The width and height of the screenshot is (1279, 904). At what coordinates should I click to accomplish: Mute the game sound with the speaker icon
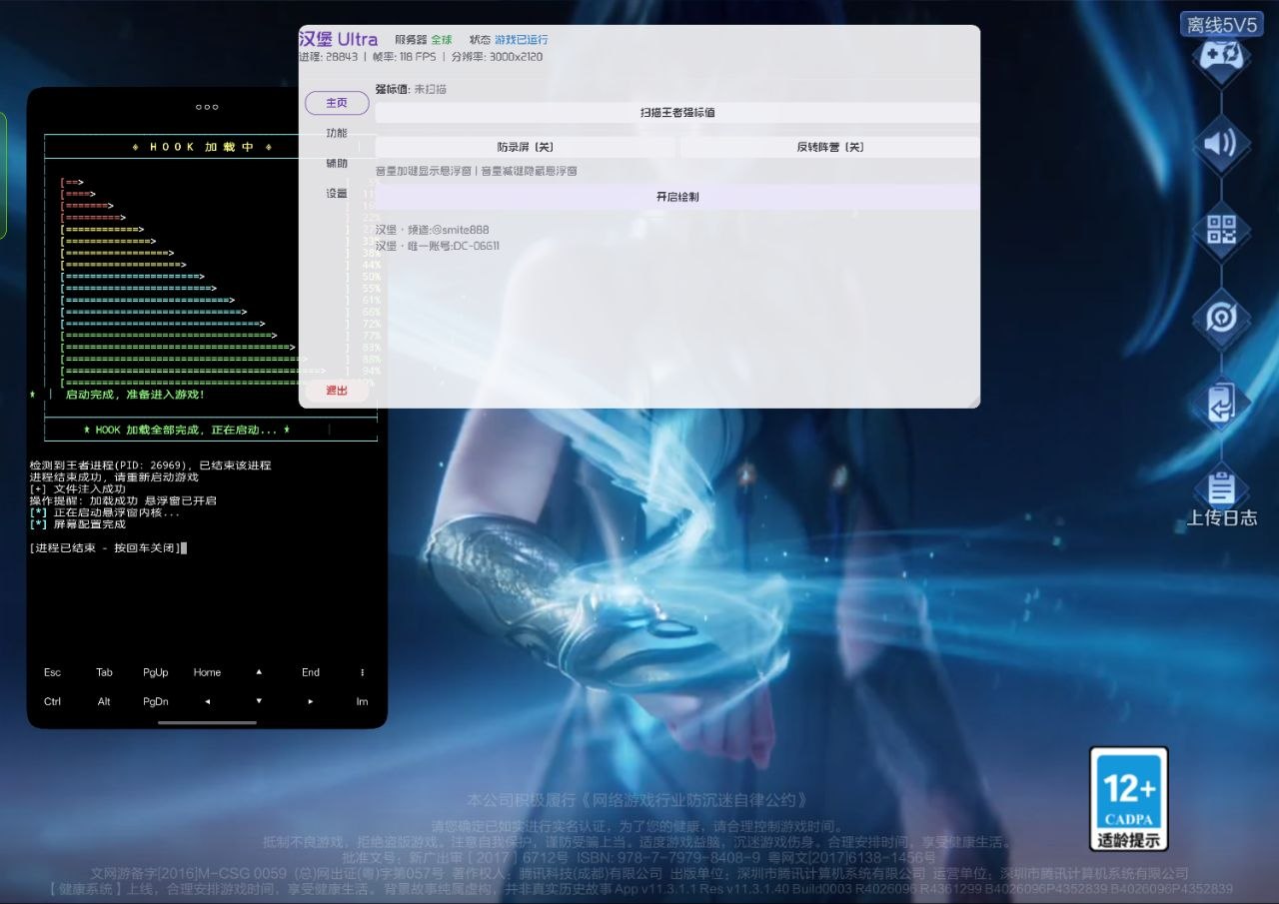1220,143
